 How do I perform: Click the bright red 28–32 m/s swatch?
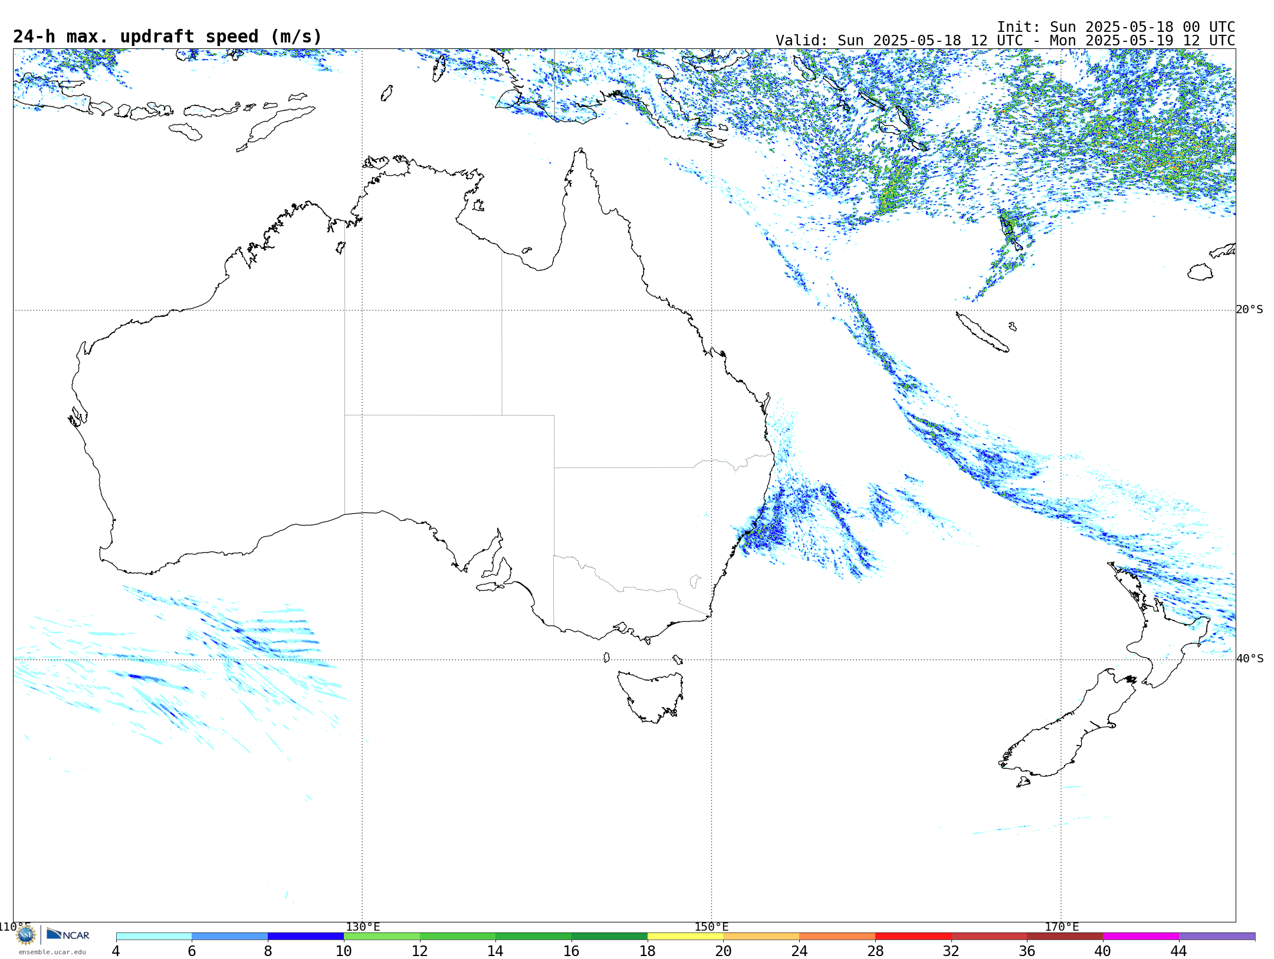coord(913,937)
